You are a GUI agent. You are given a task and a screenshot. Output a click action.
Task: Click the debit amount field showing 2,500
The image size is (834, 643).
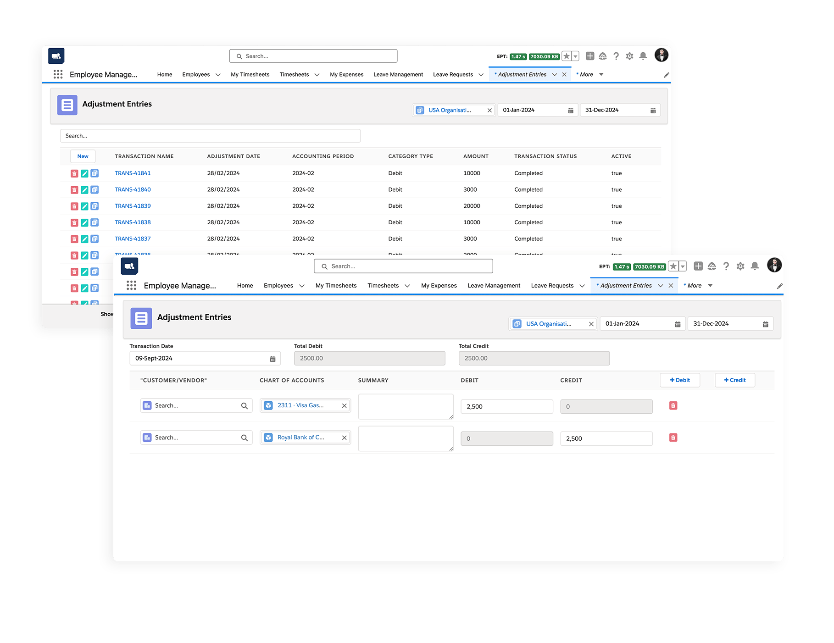tap(506, 406)
